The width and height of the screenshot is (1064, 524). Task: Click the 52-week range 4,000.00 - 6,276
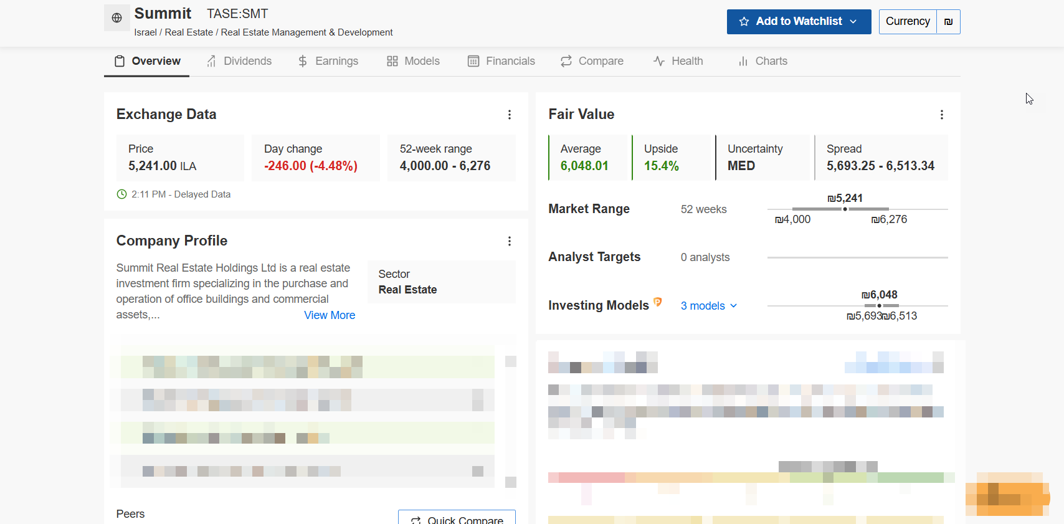pos(445,166)
